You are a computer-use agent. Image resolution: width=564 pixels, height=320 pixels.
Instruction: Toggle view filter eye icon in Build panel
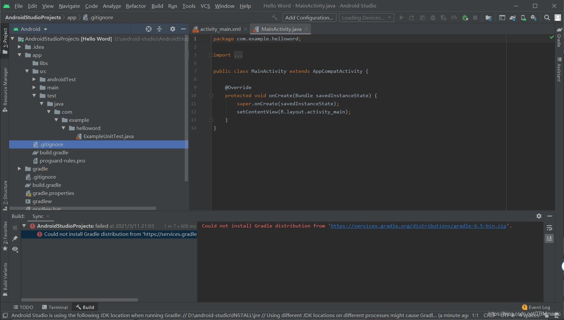15,249
